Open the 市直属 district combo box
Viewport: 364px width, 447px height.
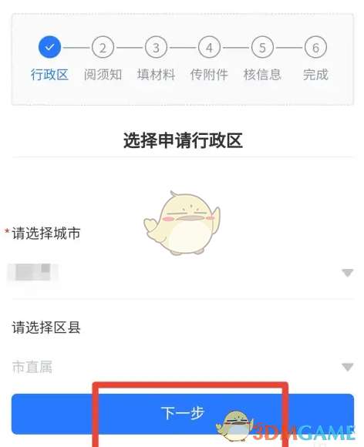coord(183,367)
